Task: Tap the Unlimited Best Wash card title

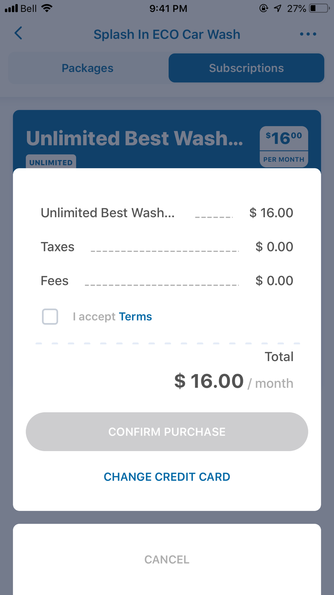Action: 134,138
